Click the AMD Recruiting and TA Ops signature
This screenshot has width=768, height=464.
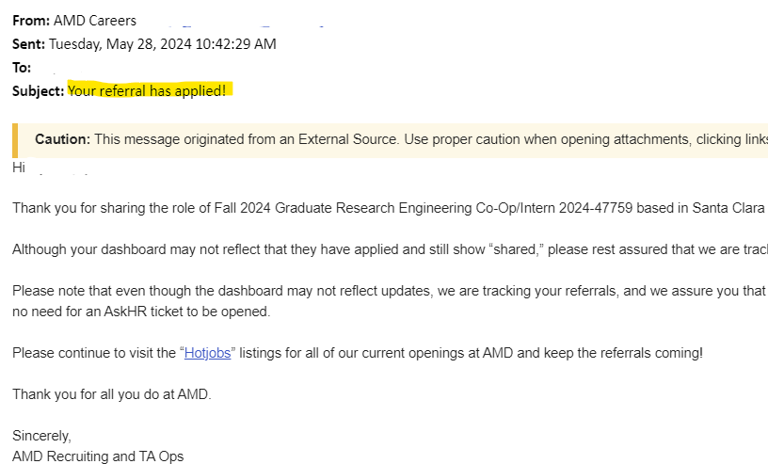(x=98, y=456)
